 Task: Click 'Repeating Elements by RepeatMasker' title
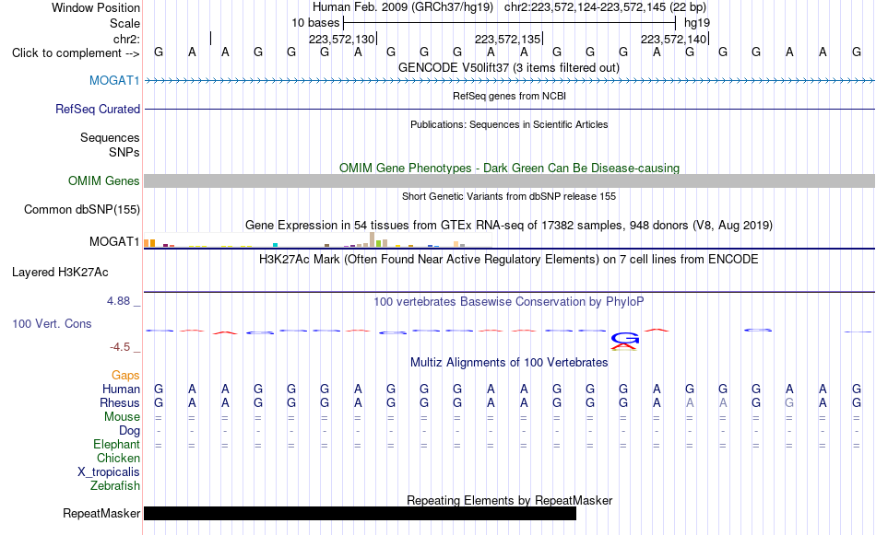point(510,500)
